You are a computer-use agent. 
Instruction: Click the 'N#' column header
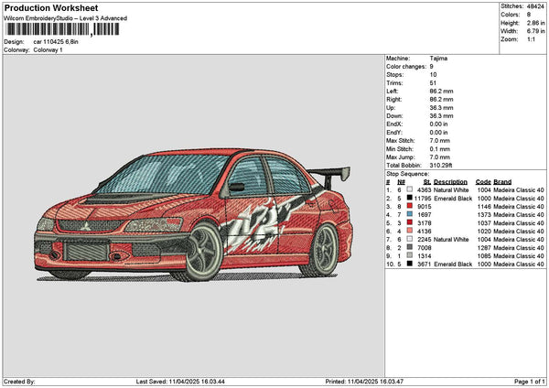click(x=401, y=182)
